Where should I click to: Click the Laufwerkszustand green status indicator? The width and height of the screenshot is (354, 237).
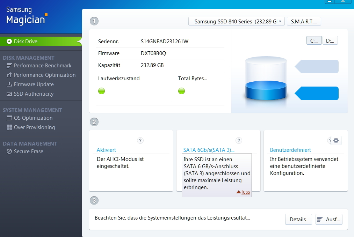(102, 91)
